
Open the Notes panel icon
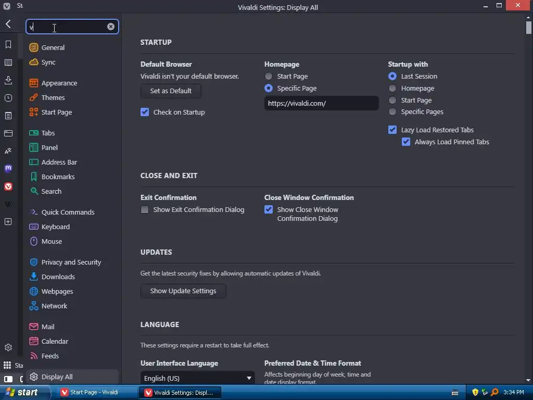coord(8,116)
